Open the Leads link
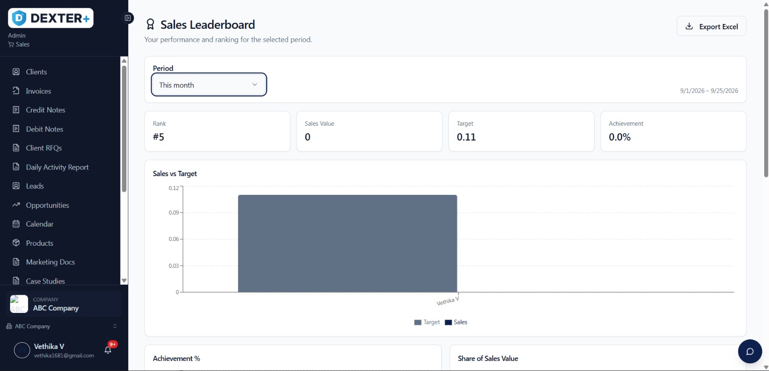The width and height of the screenshot is (769, 371). (35, 186)
